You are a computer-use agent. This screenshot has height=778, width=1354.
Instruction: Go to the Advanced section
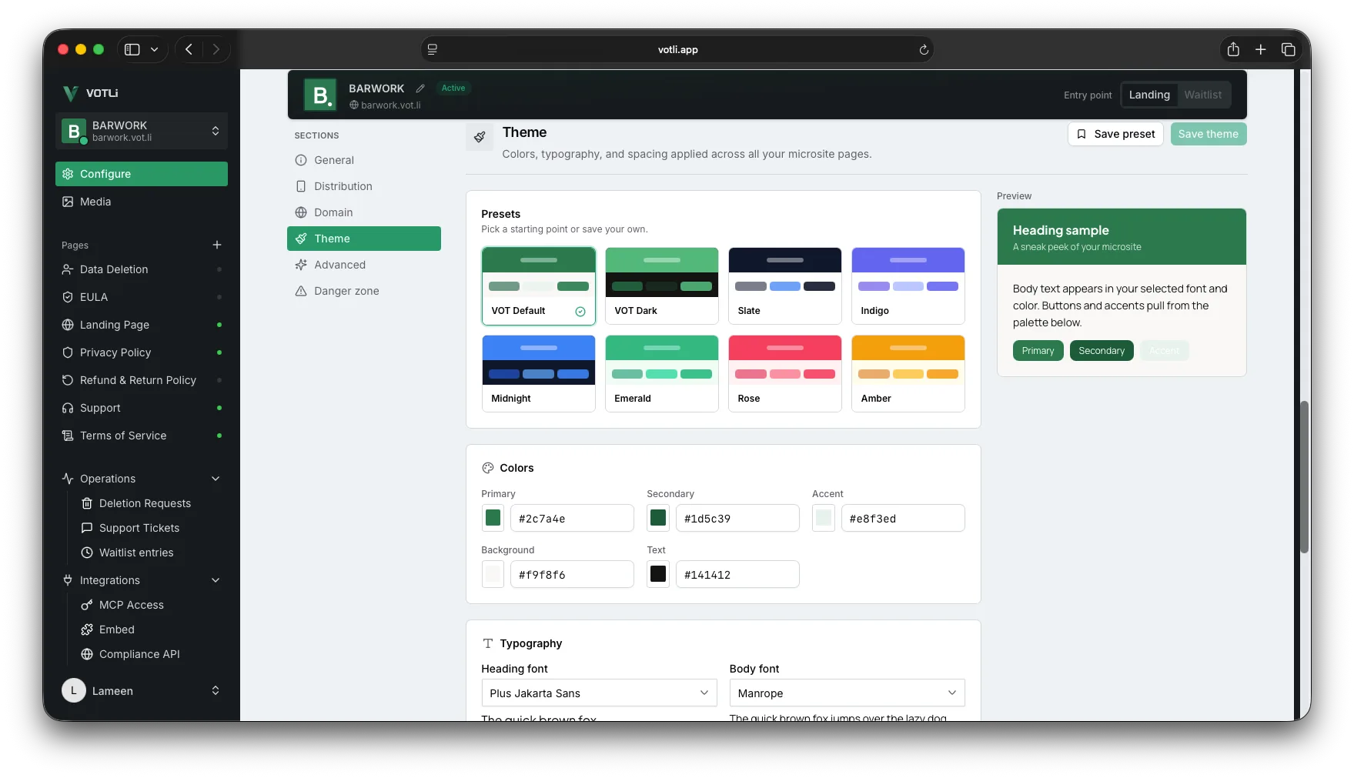[364, 265]
